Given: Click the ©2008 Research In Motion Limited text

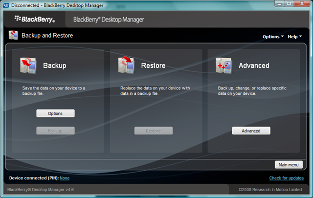Looking at the screenshot, I should point(270,190).
